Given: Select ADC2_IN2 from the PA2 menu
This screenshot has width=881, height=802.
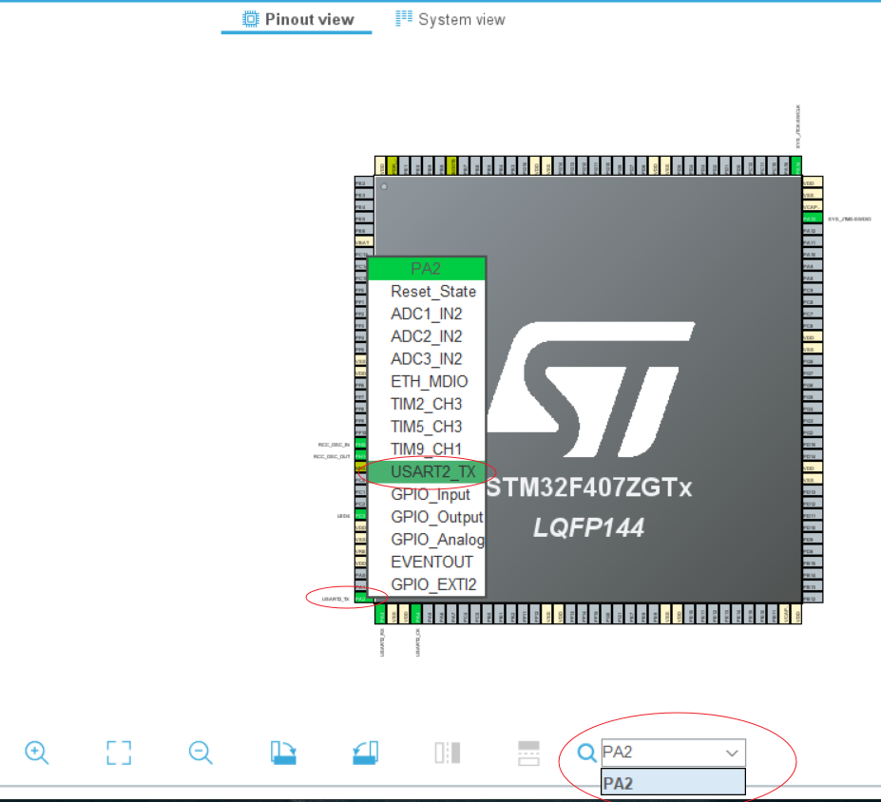Looking at the screenshot, I should [x=427, y=336].
